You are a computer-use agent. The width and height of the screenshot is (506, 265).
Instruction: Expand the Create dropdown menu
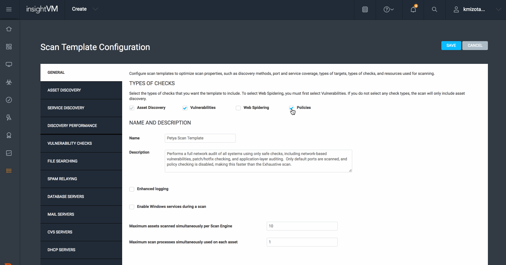click(x=85, y=9)
